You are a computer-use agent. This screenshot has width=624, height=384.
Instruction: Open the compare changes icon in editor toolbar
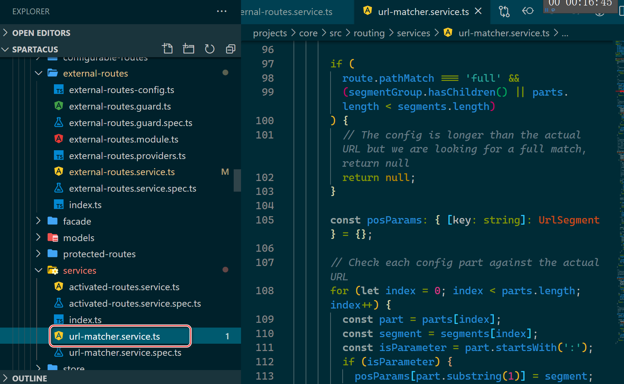[x=504, y=11]
